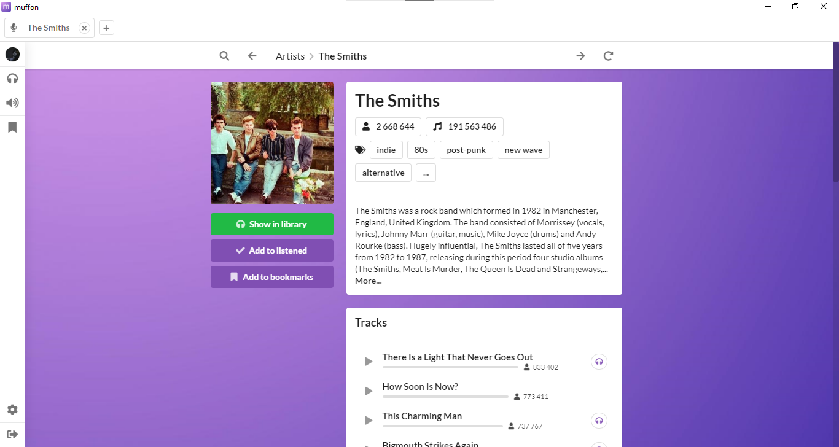
Task: Click the Show in library button
Action: (x=272, y=224)
